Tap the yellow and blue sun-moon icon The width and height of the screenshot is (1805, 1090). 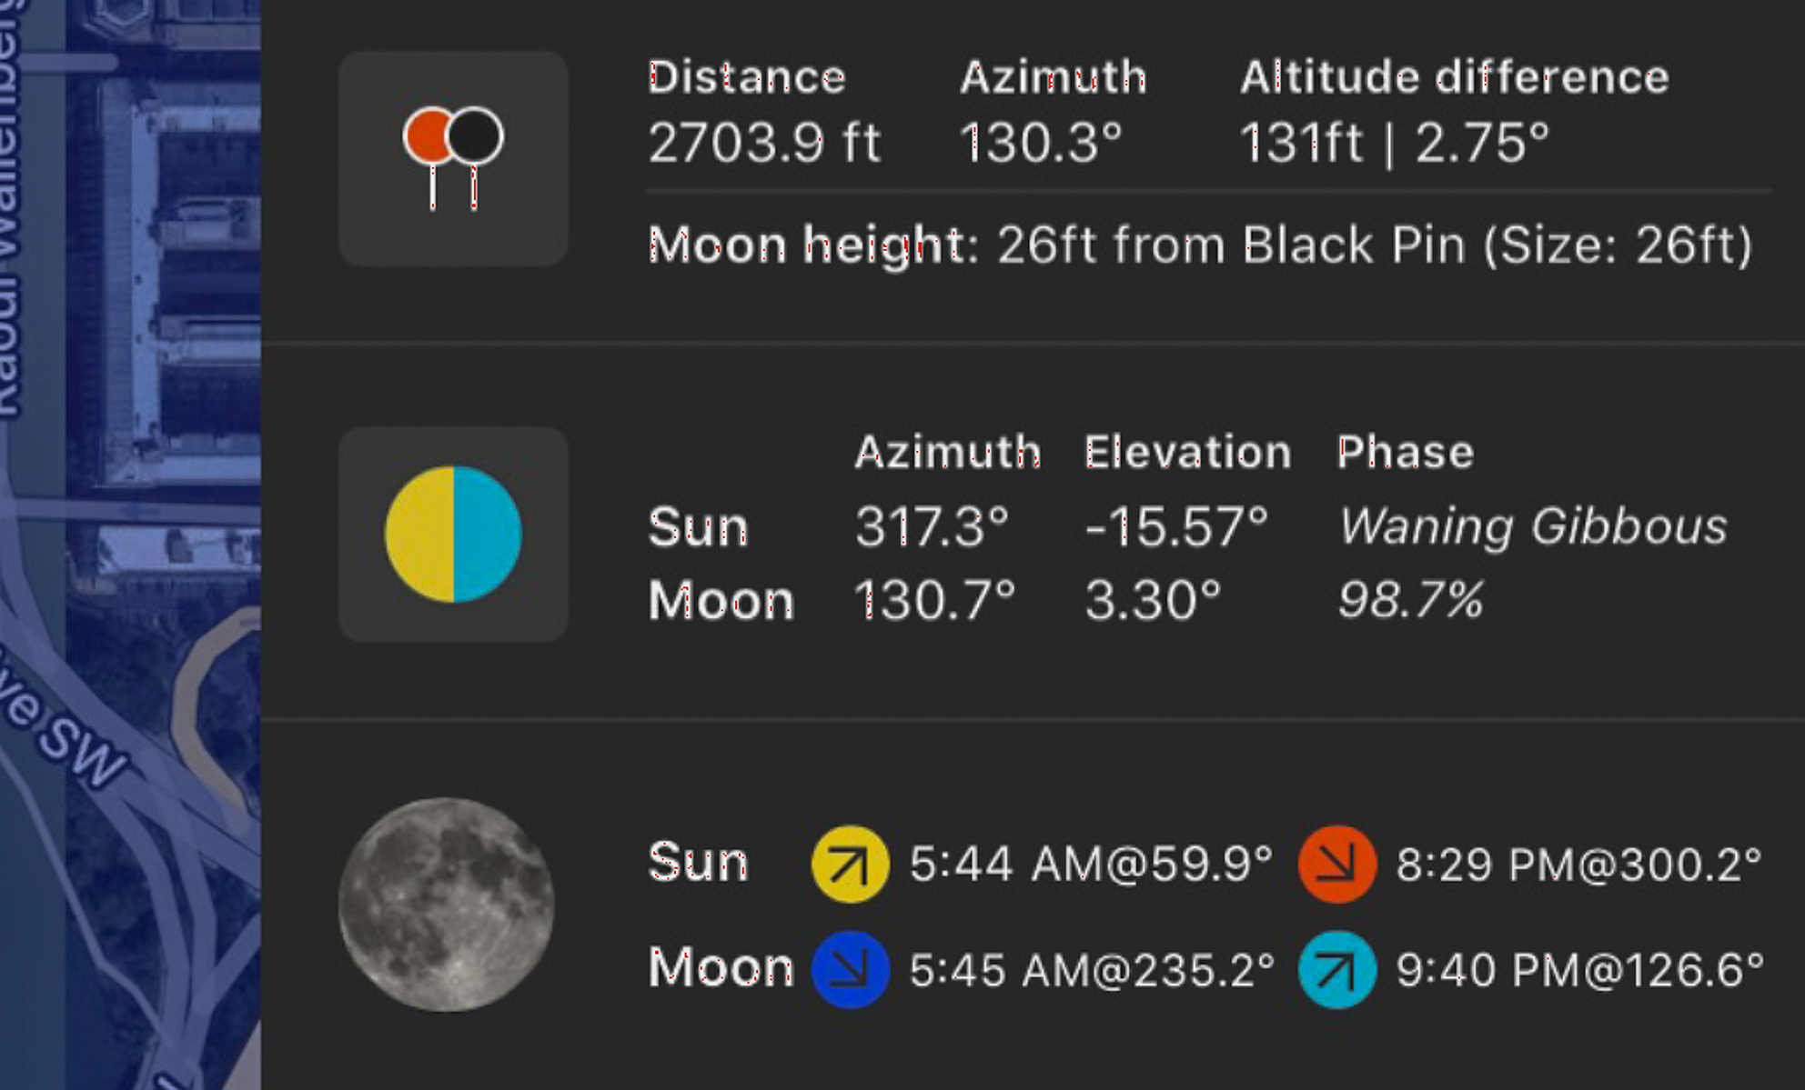tap(453, 535)
